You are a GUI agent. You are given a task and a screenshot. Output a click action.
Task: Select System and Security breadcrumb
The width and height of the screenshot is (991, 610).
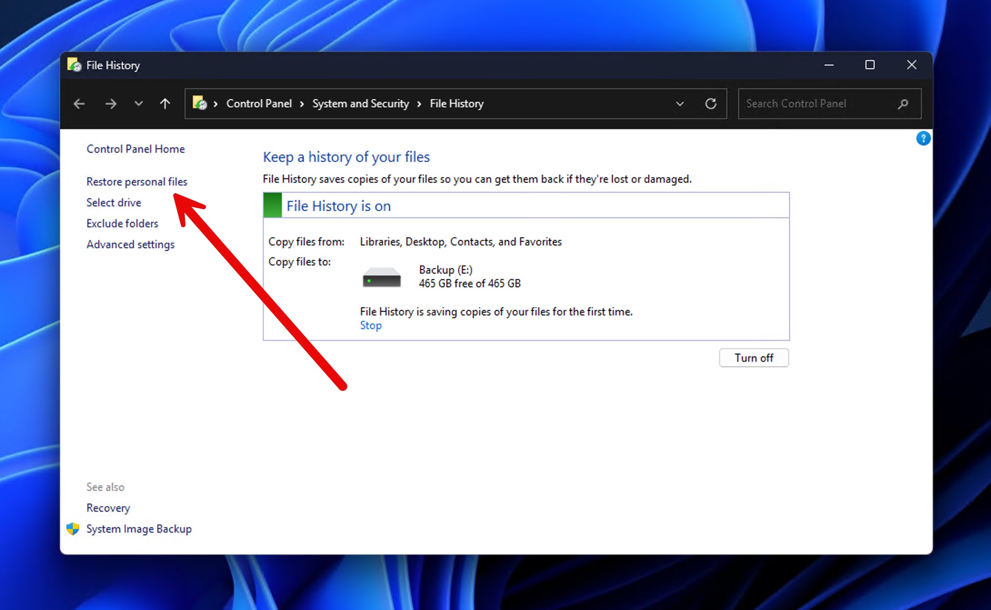pos(360,104)
